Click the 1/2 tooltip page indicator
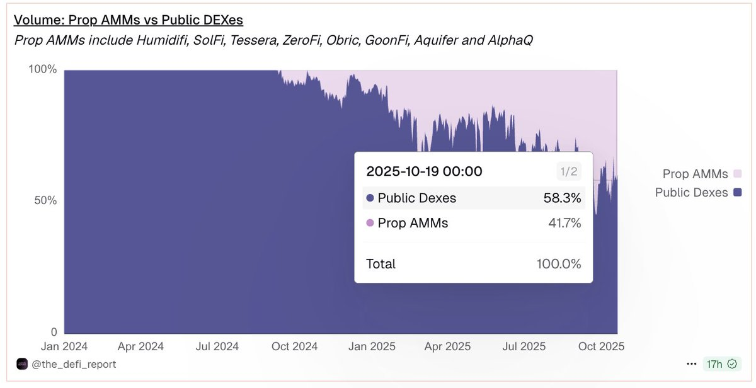The width and height of the screenshot is (756, 388). (569, 171)
